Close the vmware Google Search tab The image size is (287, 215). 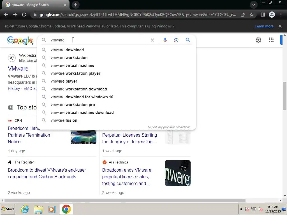pyautogui.click(x=65, y=5)
